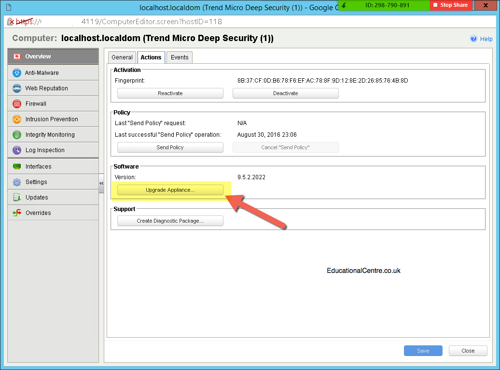Image resolution: width=500 pixels, height=370 pixels.
Task: Collapse the sidebar with the chevron handle
Action: point(101,183)
